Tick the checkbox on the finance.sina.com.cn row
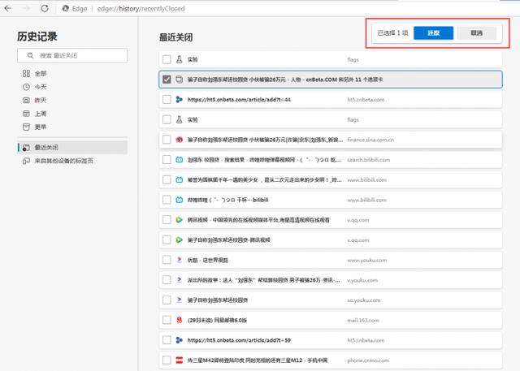 coord(167,140)
